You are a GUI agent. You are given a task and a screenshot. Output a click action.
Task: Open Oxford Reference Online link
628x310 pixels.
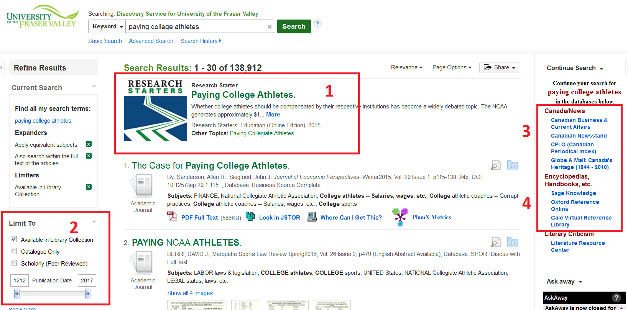tap(575, 205)
